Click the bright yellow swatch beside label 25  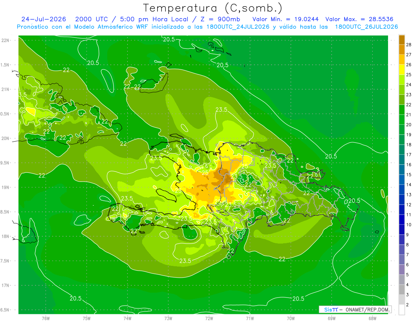[402, 70]
